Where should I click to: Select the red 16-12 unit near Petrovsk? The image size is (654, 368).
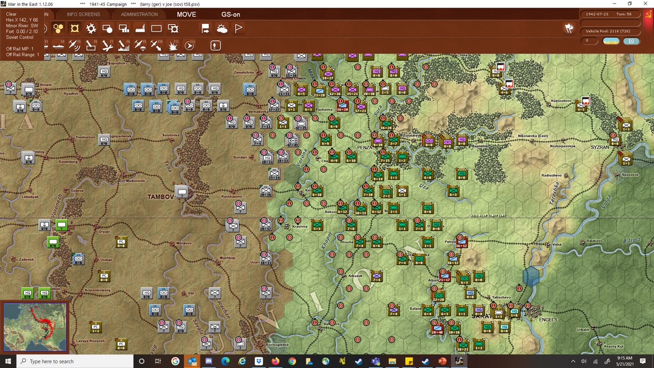click(x=461, y=242)
